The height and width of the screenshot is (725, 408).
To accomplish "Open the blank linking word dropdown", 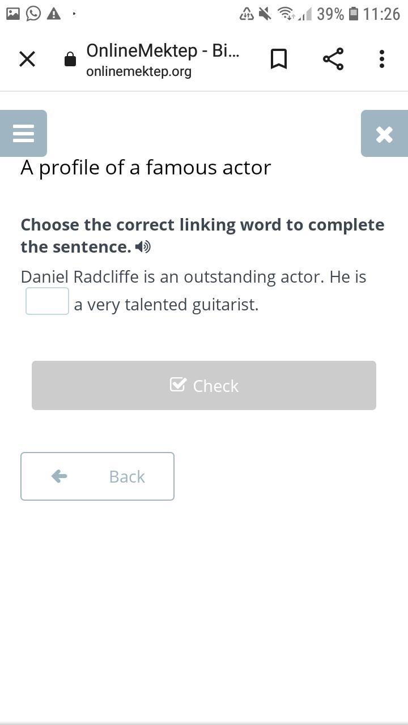I will click(47, 301).
